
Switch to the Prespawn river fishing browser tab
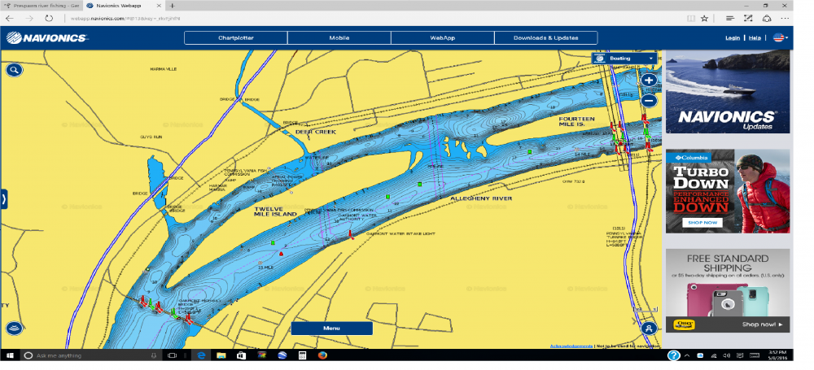[x=42, y=5]
